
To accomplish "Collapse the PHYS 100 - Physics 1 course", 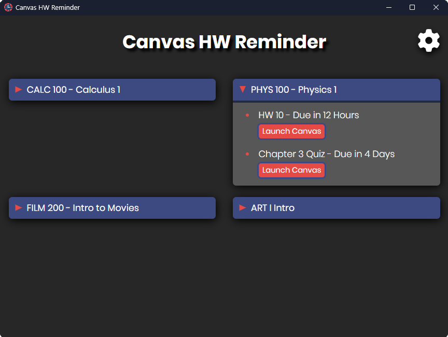I will [x=293, y=90].
